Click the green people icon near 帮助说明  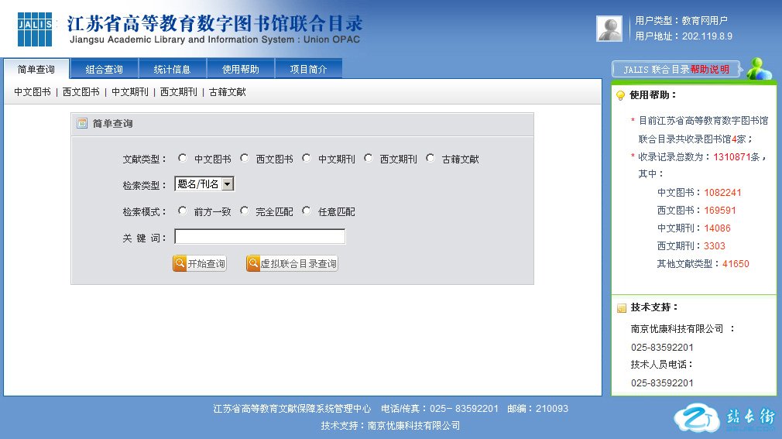coord(759,69)
